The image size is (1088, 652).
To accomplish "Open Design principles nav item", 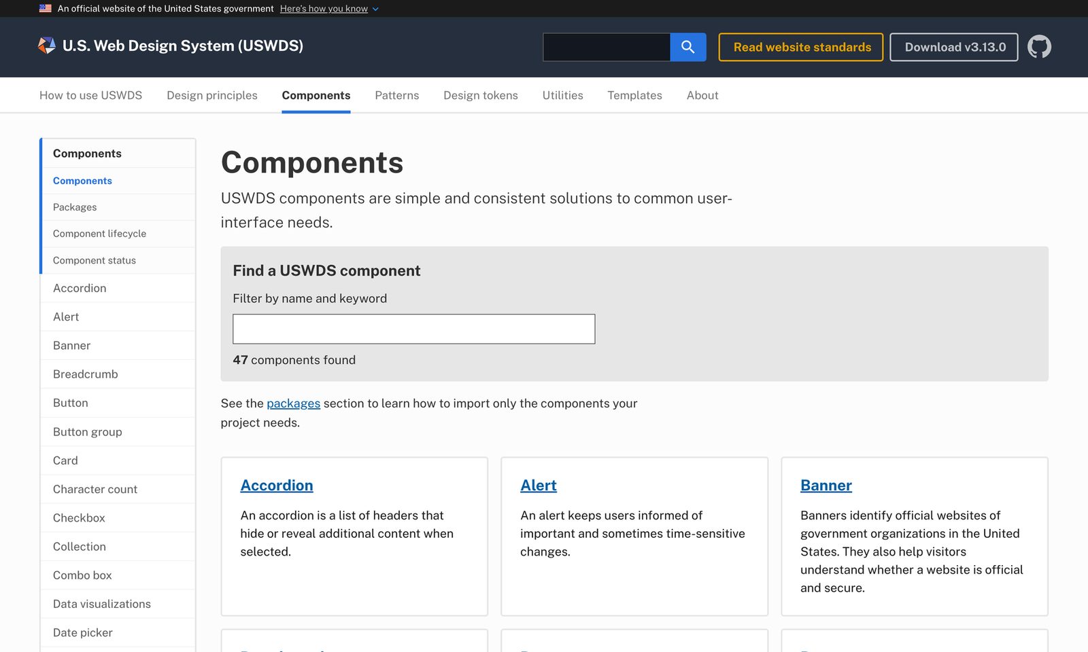I will point(212,95).
